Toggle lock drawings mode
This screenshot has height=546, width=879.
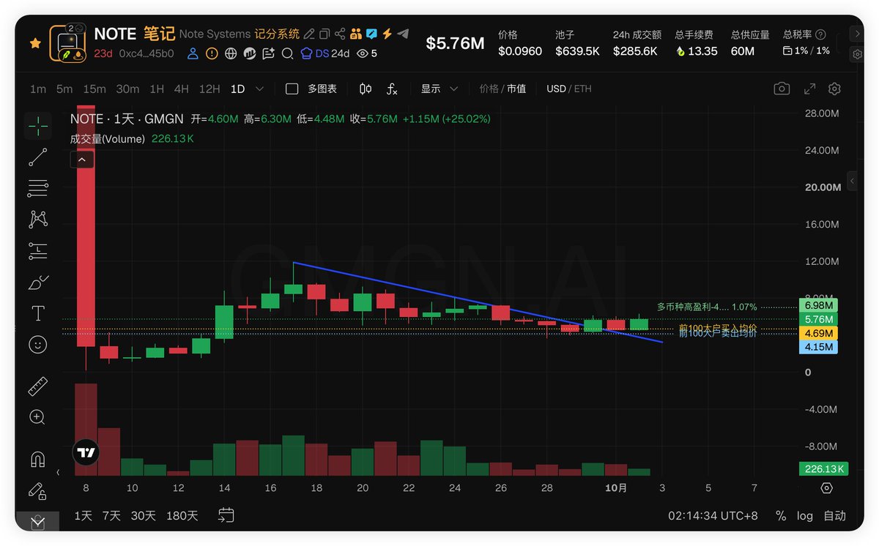[38, 491]
